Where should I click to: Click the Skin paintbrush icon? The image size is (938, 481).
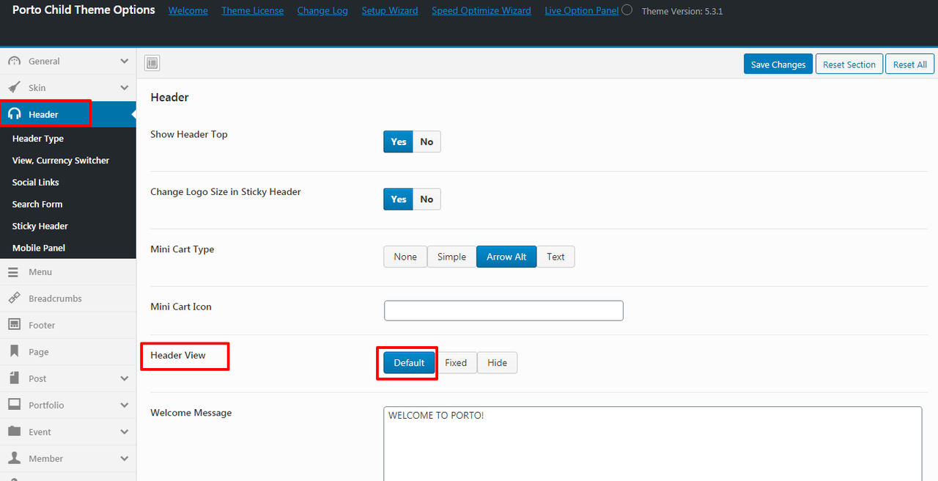coord(15,87)
